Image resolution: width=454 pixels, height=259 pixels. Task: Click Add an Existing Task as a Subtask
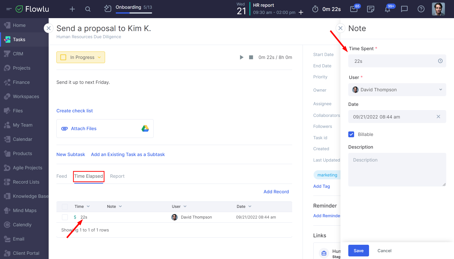pyautogui.click(x=128, y=154)
